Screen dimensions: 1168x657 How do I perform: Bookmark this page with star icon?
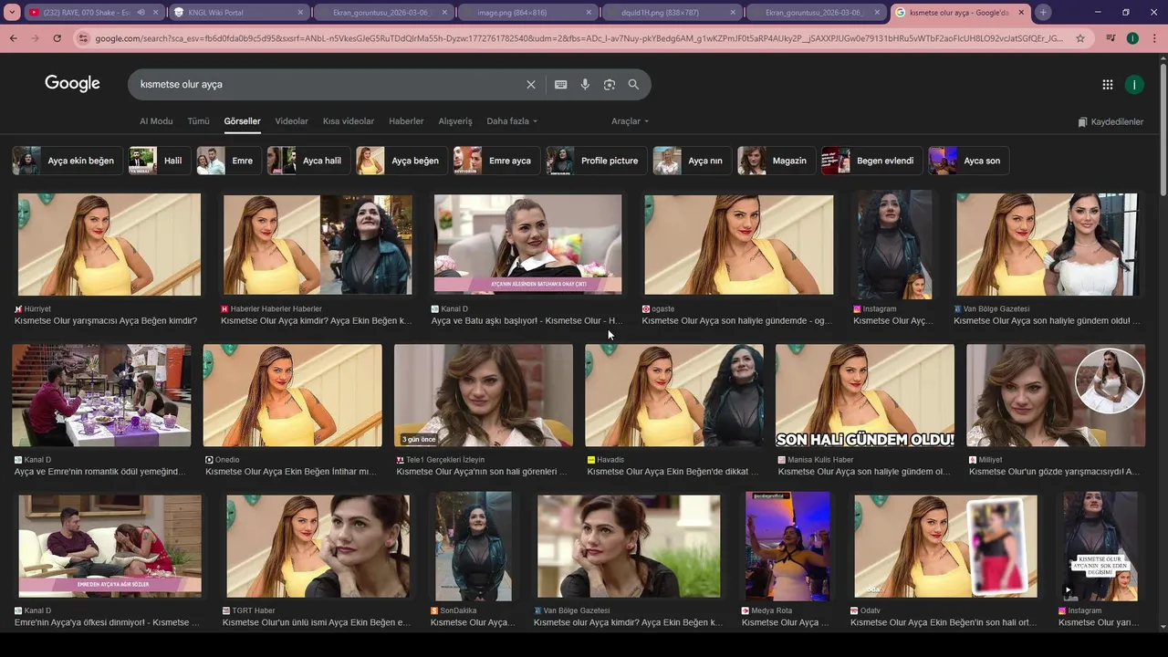click(1080, 38)
